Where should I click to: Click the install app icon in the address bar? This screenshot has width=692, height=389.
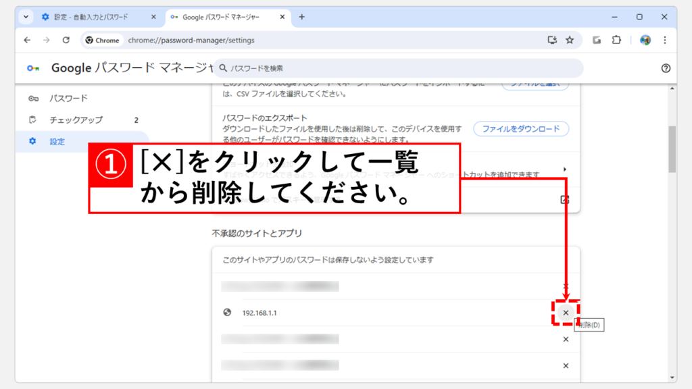click(x=552, y=41)
